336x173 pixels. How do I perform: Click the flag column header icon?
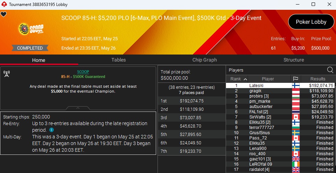click(x=295, y=79)
